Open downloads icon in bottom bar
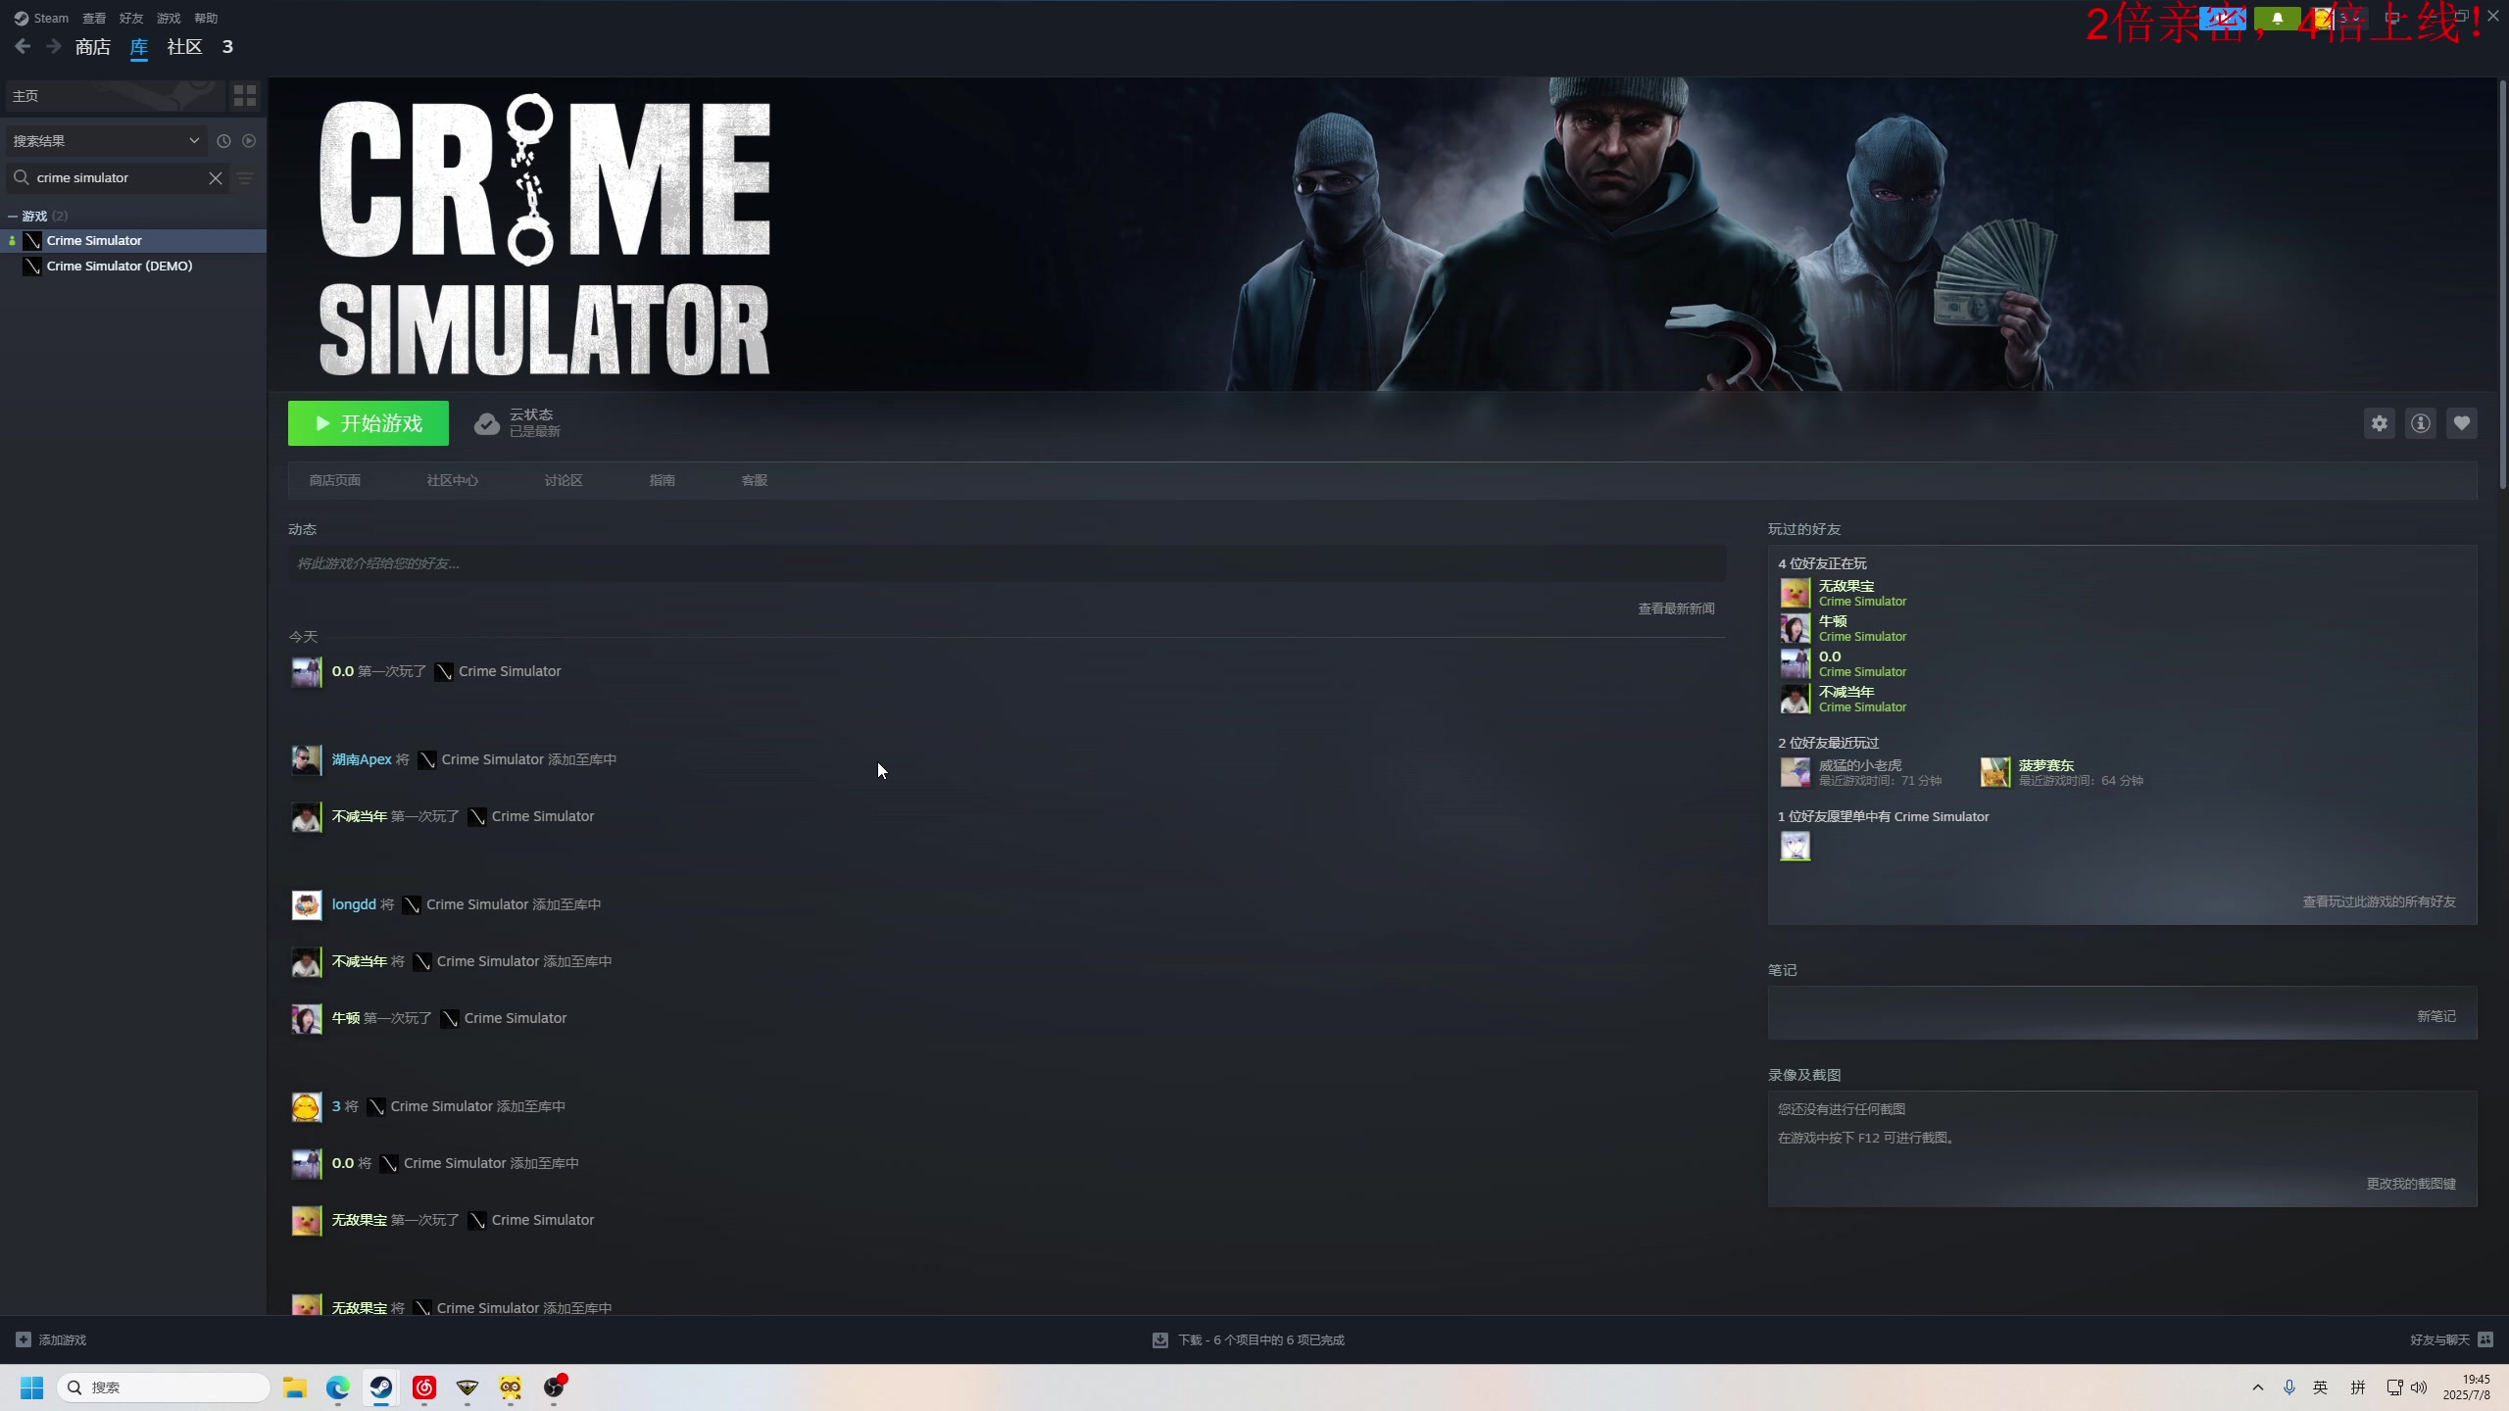Screen dimensions: 2509x1411 pyautogui.click(x=1160, y=1339)
